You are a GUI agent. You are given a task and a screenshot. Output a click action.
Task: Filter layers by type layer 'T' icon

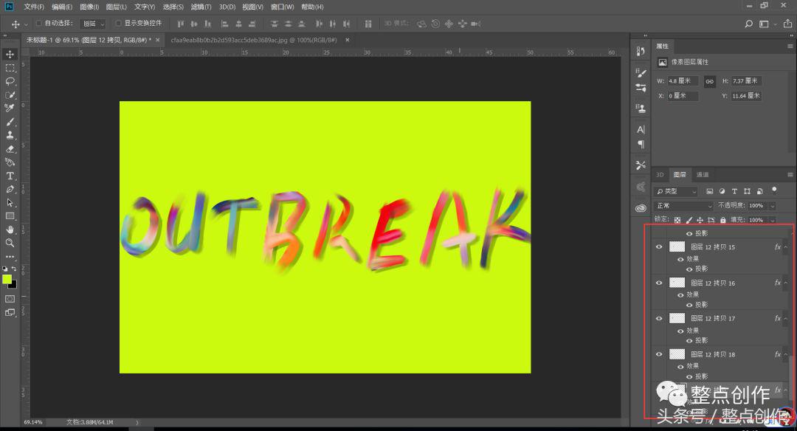coord(734,191)
